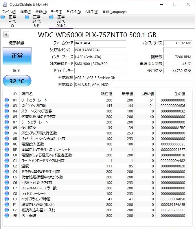
Task: Click raw value 00000009A482
Action: [173, 161]
